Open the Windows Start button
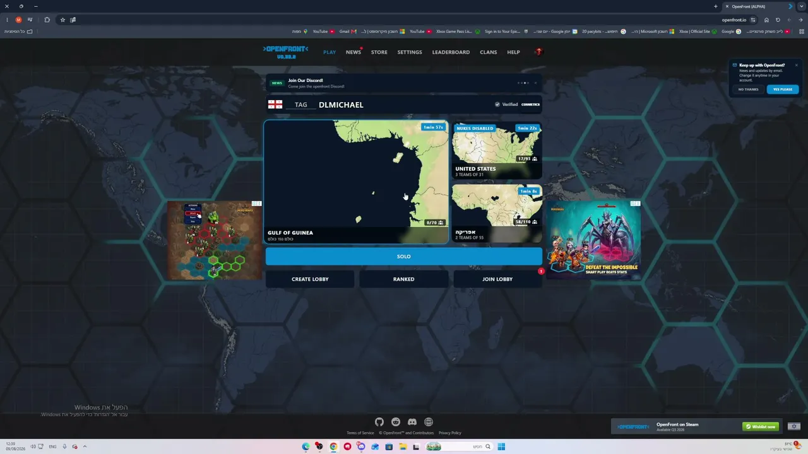 click(x=501, y=446)
